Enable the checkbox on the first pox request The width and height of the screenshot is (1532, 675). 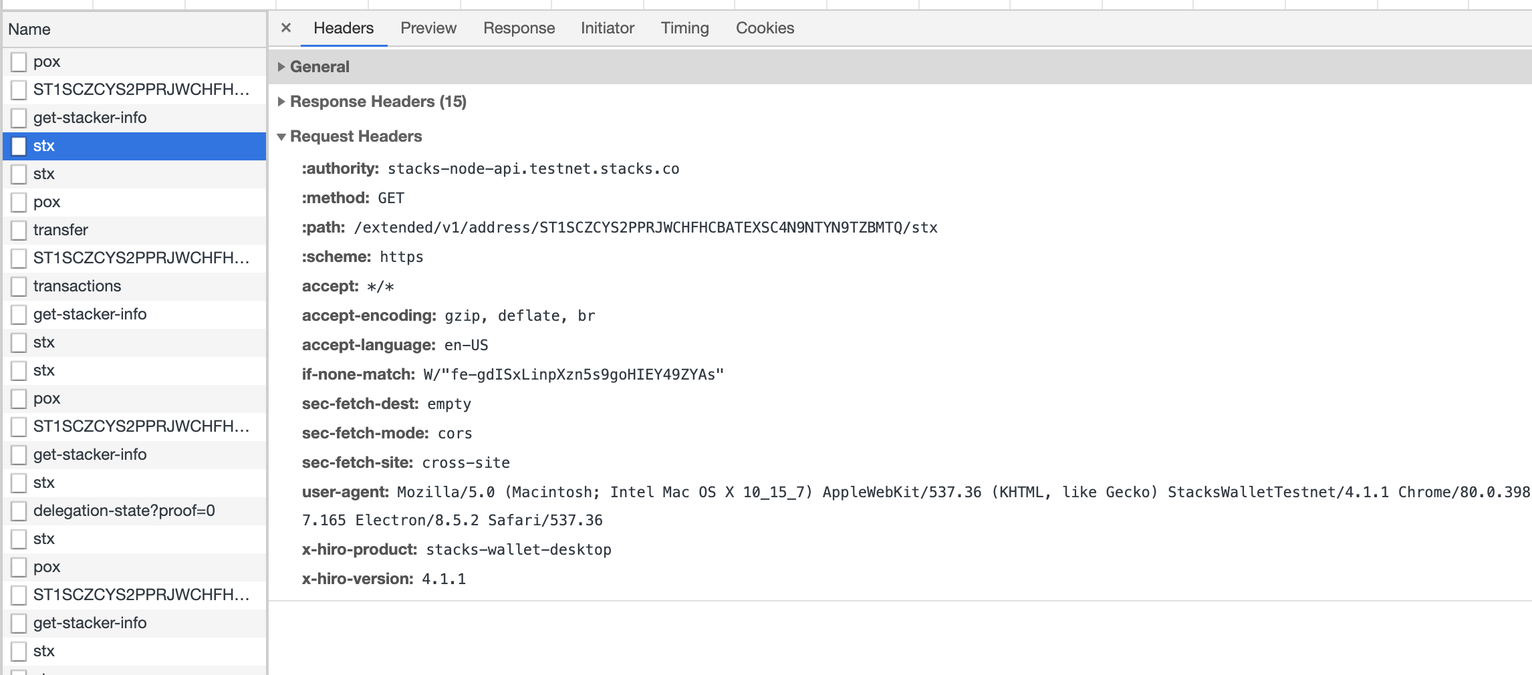tap(19, 61)
